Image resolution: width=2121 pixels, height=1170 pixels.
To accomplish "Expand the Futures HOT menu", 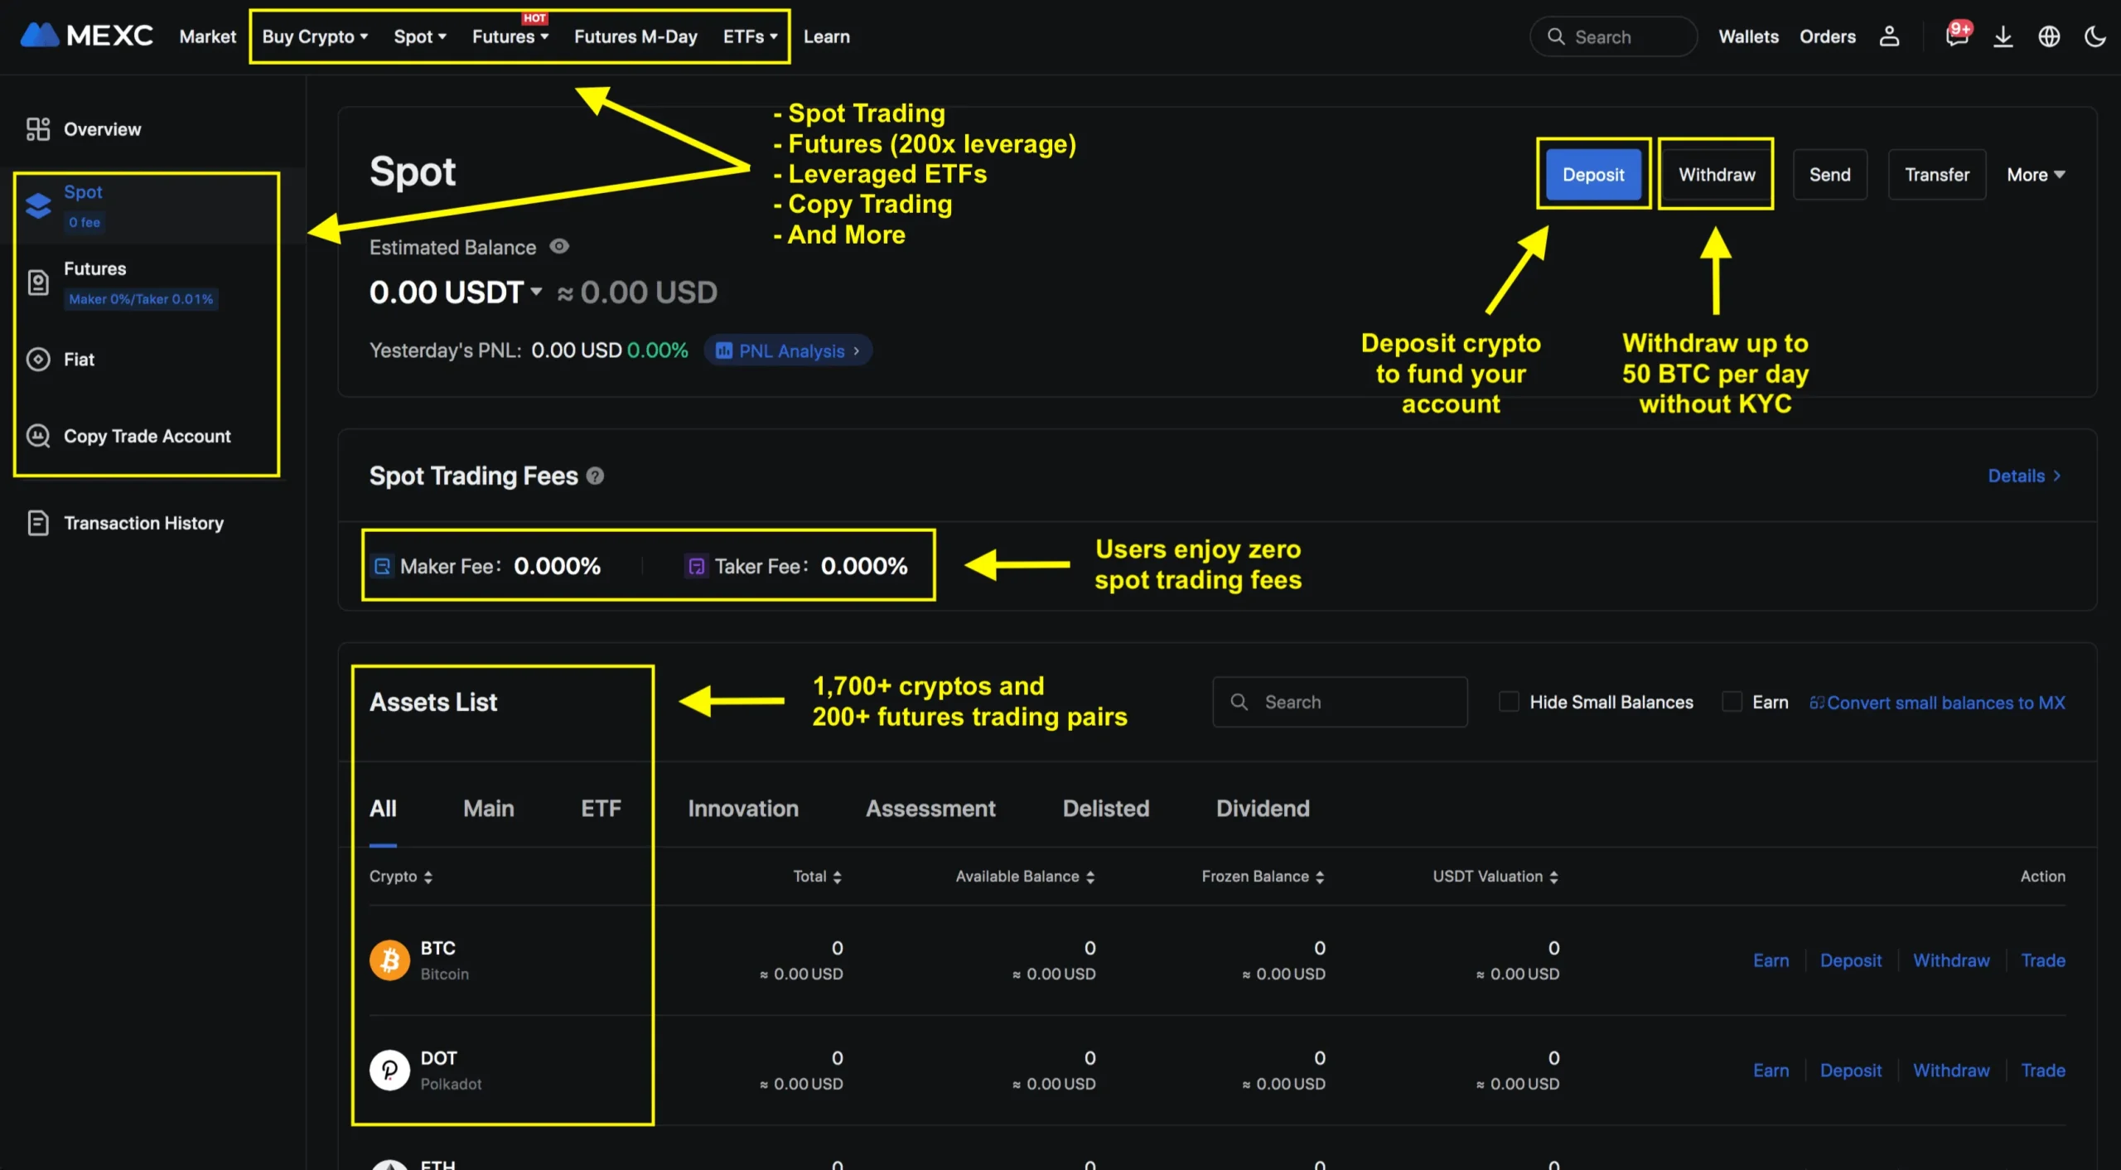I will (510, 36).
